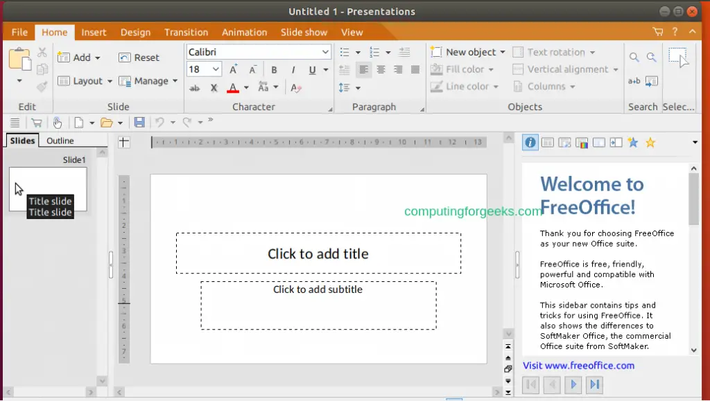Viewport: 710px width, 401px height.
Task: Click the yellow star icon in sidebar
Action: [650, 143]
